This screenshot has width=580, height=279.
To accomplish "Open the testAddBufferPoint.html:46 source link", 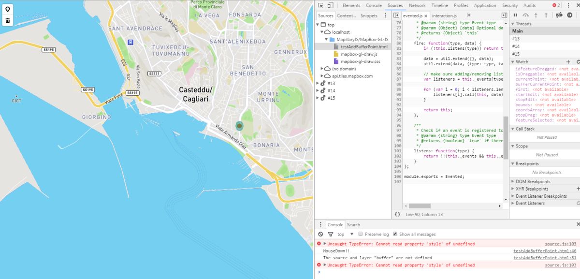I will tap(545, 251).
